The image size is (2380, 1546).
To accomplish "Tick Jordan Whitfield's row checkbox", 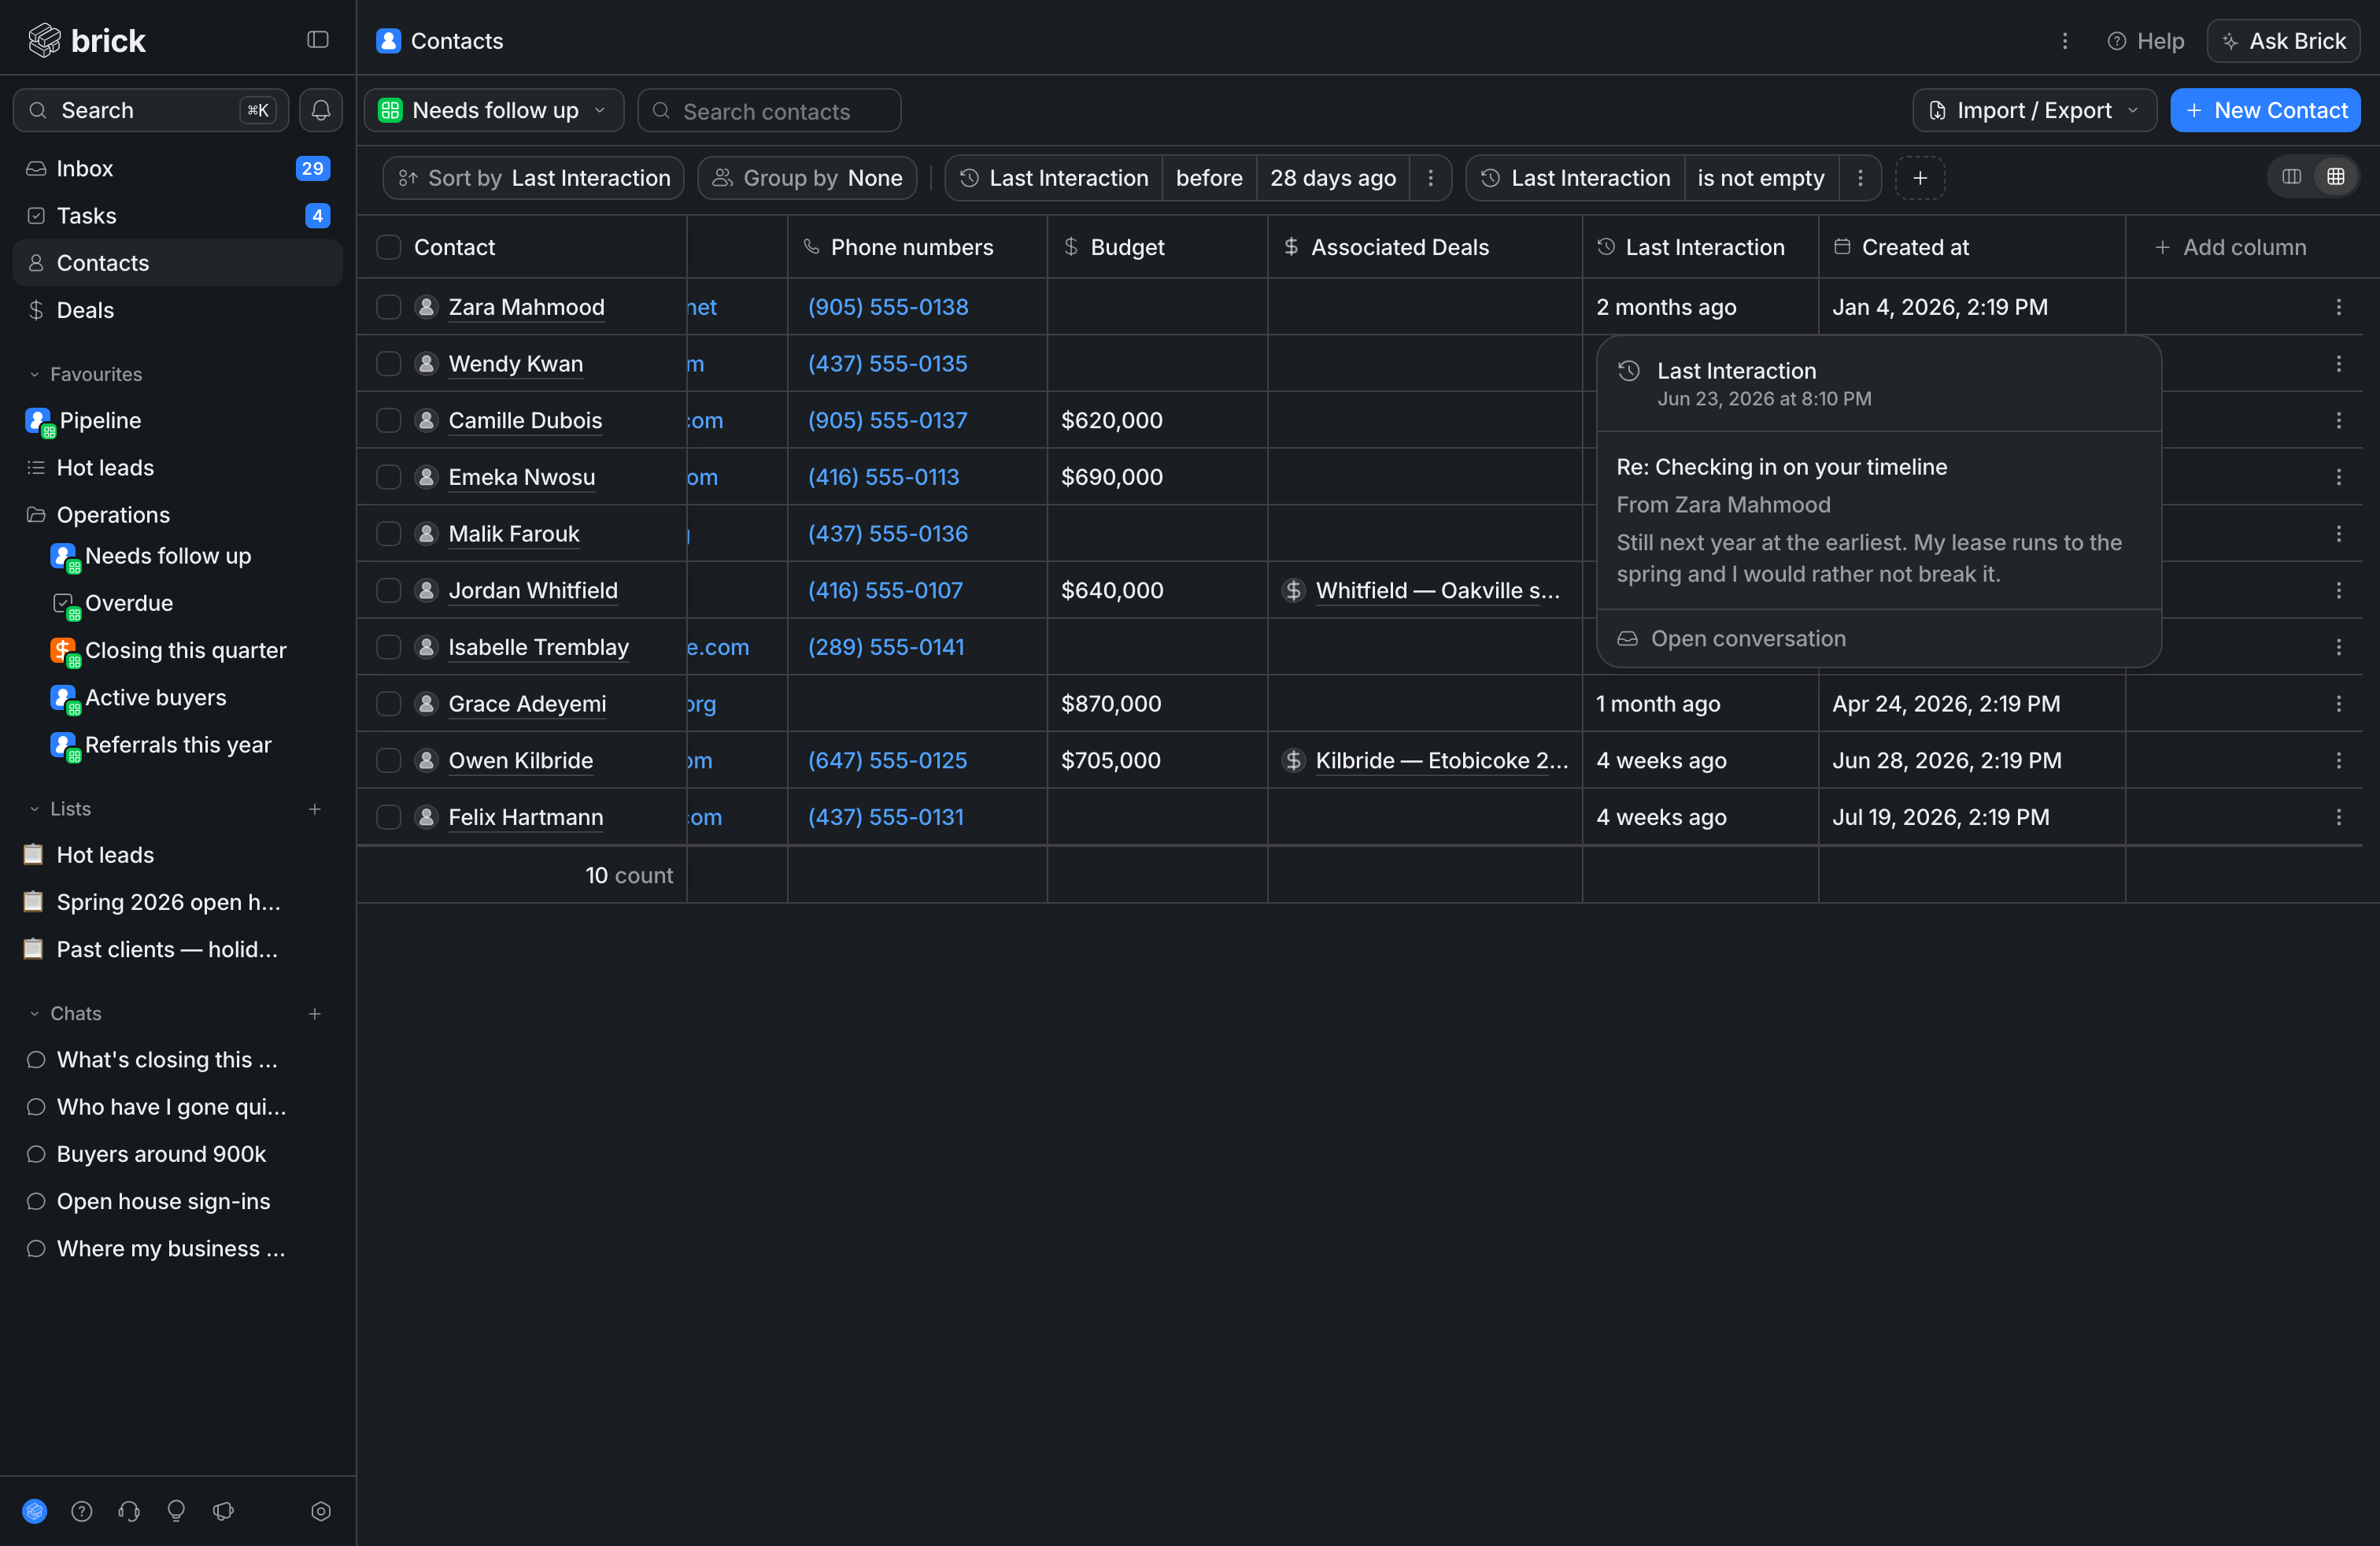I will click(389, 590).
